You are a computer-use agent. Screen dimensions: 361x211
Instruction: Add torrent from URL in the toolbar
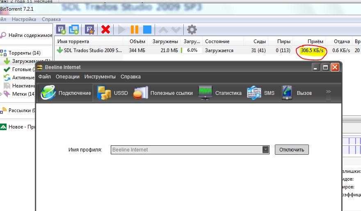[x=74, y=30]
